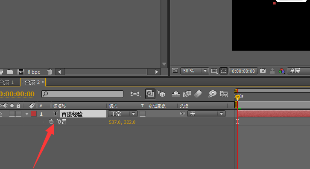This screenshot has height=169, width=310.
Task: Click the timeline current time 0:00:00:00
Action: click(x=17, y=94)
